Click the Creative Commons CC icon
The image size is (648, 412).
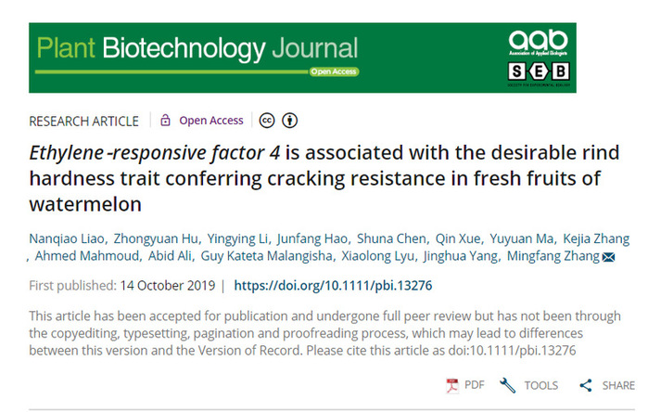point(267,121)
